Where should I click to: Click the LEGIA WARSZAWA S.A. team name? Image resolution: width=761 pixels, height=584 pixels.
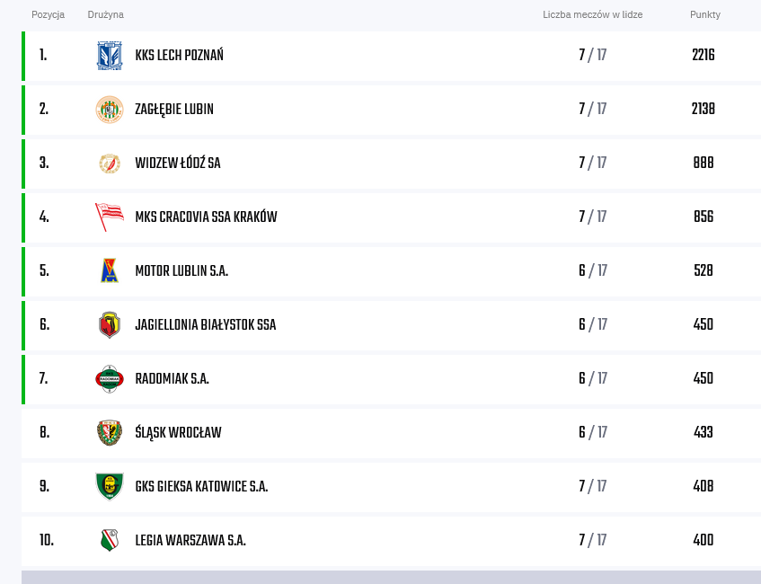pos(190,540)
